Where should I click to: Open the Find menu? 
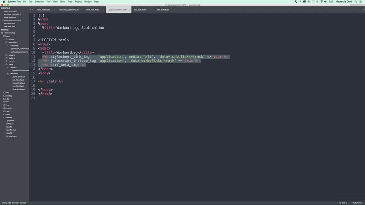(x=48, y=2)
